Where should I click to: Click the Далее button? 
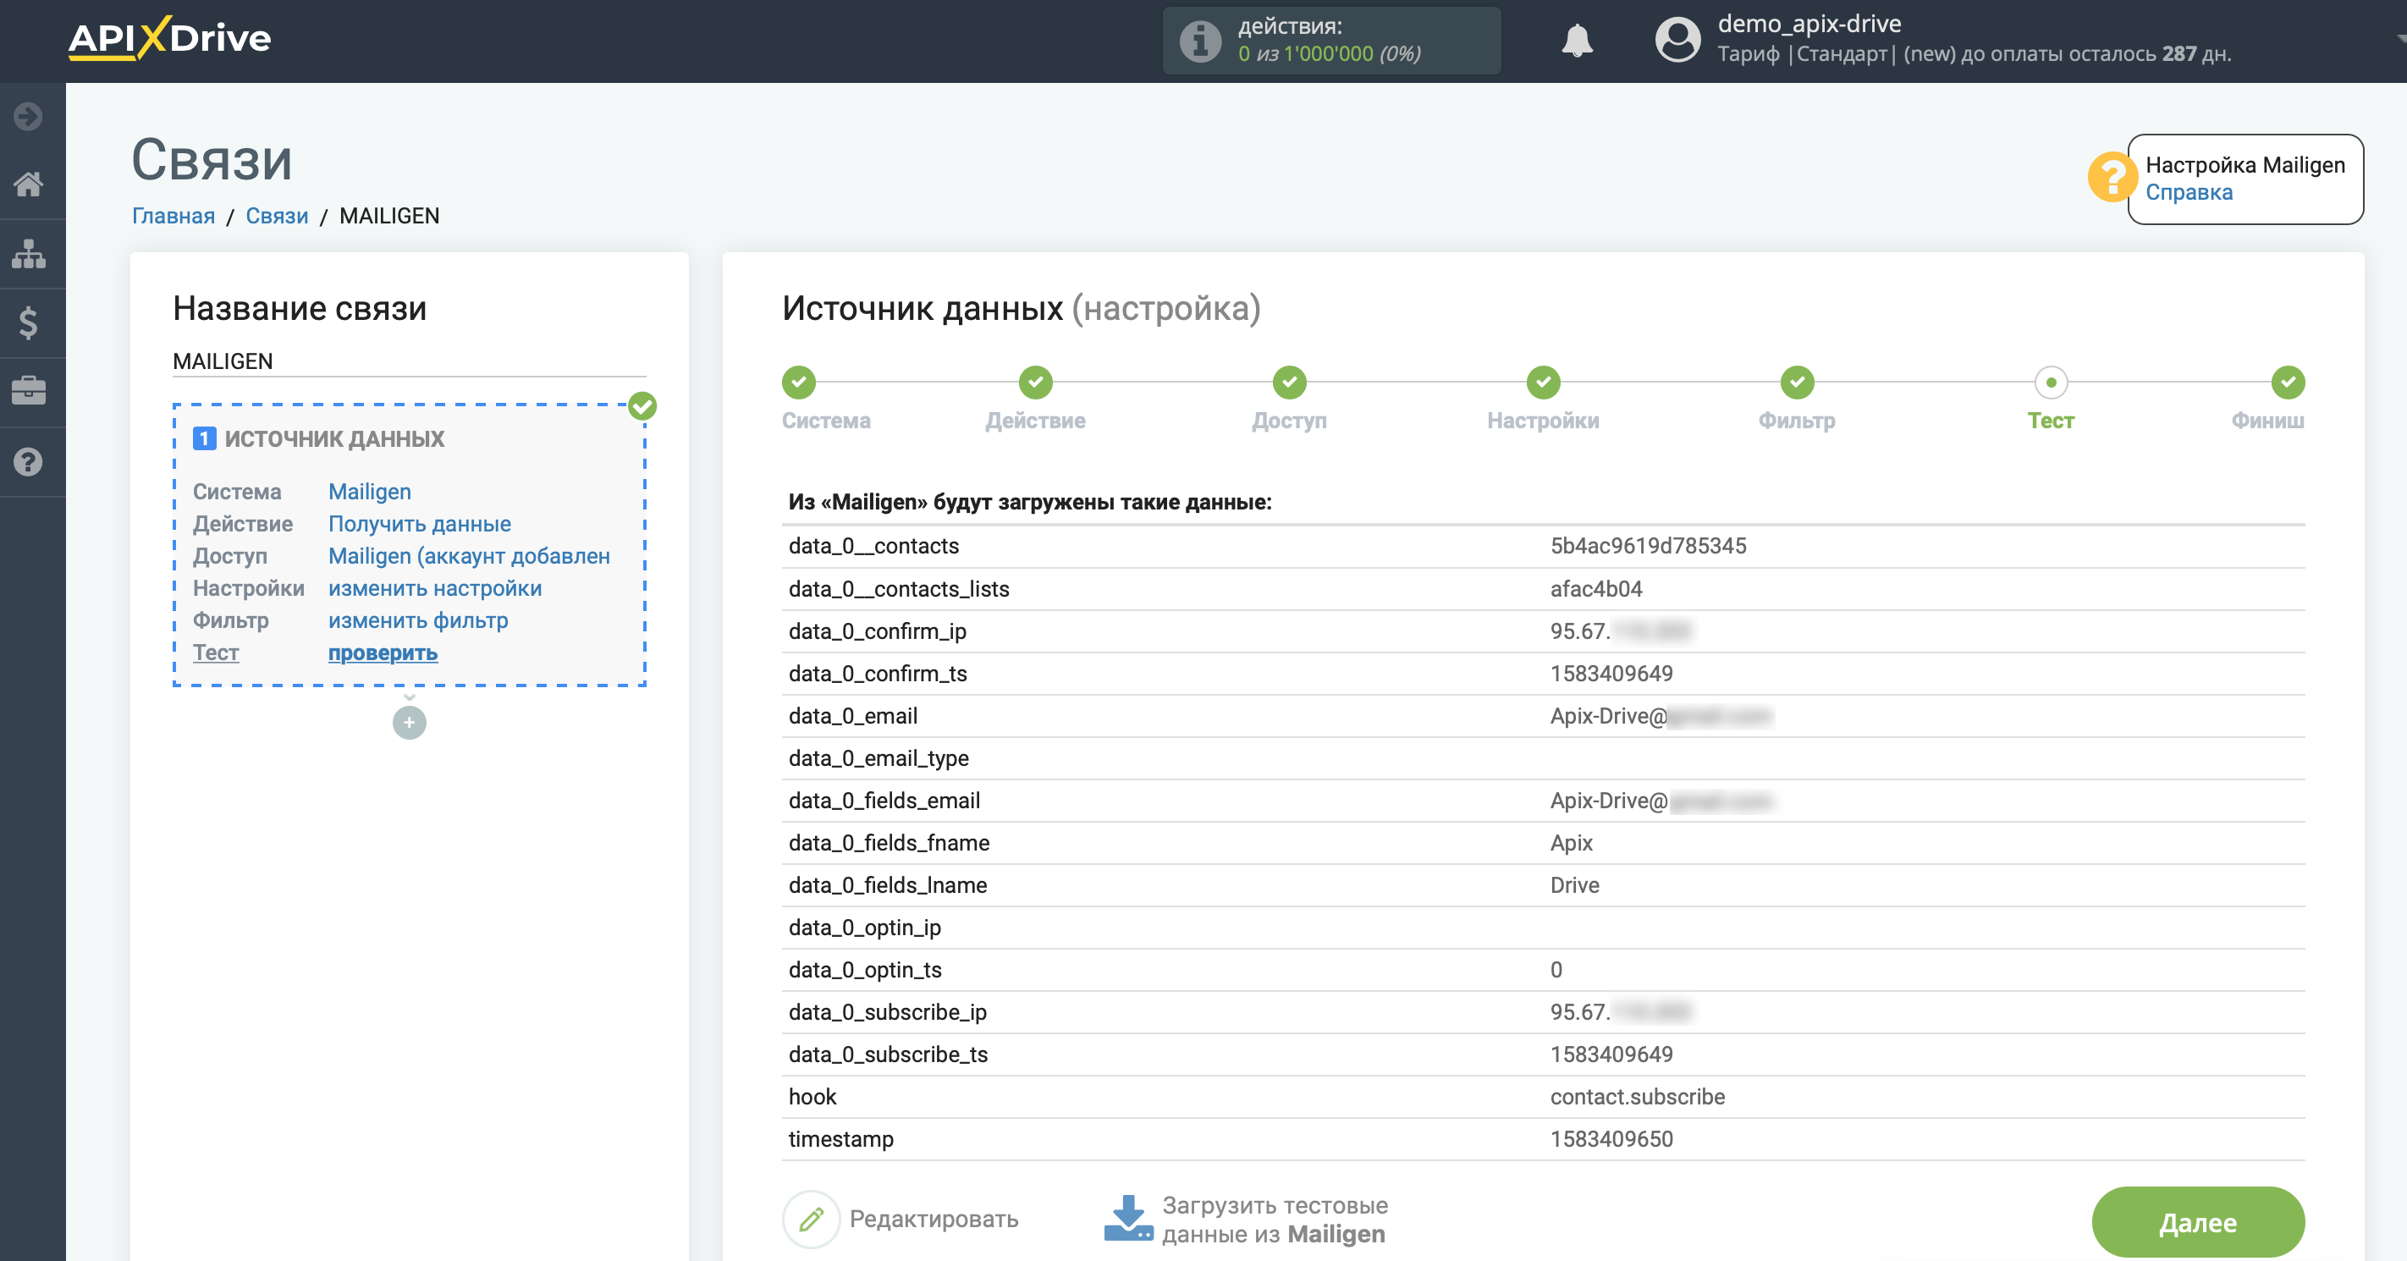2198,1222
